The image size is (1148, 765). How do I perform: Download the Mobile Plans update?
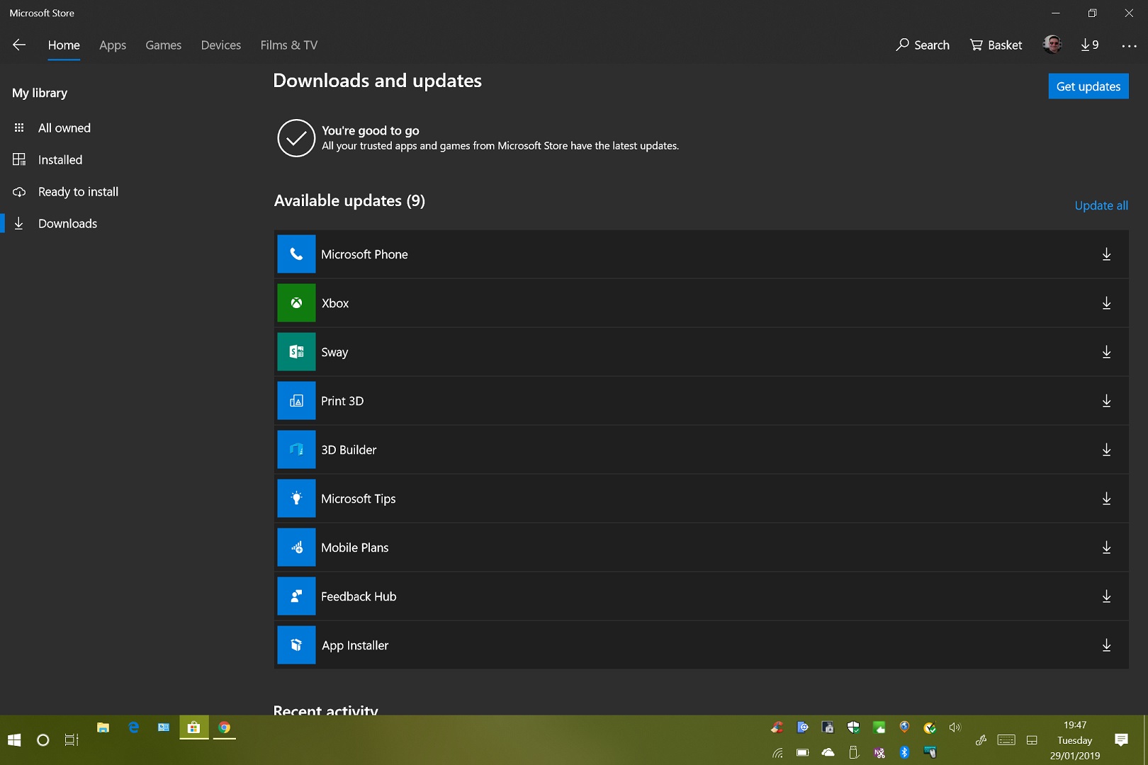pyautogui.click(x=1106, y=548)
